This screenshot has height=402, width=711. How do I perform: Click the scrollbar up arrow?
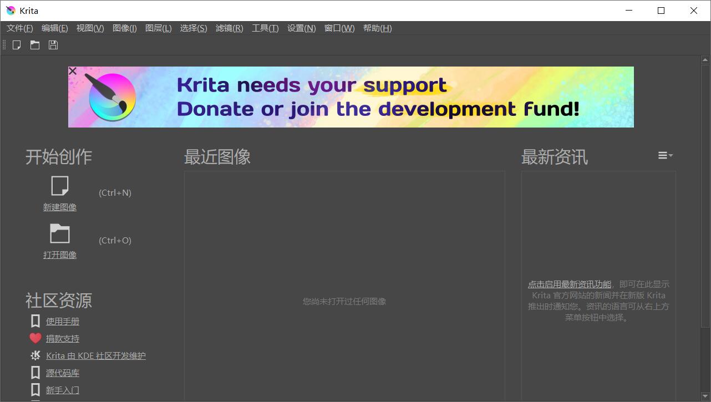pyautogui.click(x=705, y=59)
